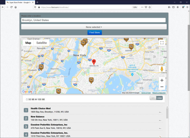Select New Balance store result
The width and height of the screenshot is (190, 138).
tap(93, 118)
